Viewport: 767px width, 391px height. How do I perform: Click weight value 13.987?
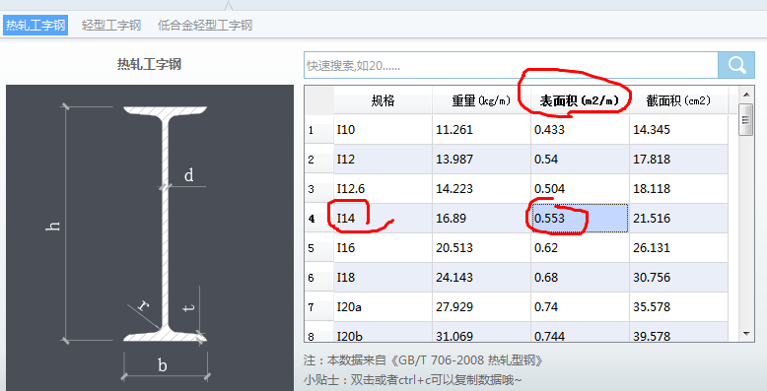[x=481, y=160]
